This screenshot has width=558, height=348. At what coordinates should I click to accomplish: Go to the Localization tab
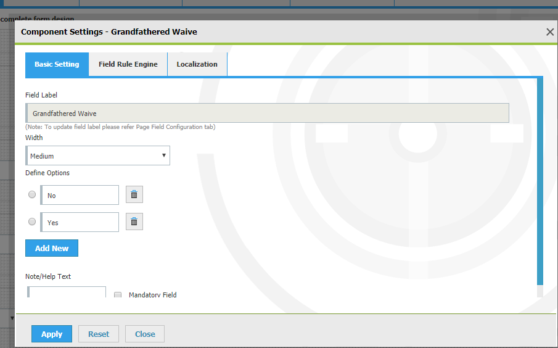click(x=197, y=64)
